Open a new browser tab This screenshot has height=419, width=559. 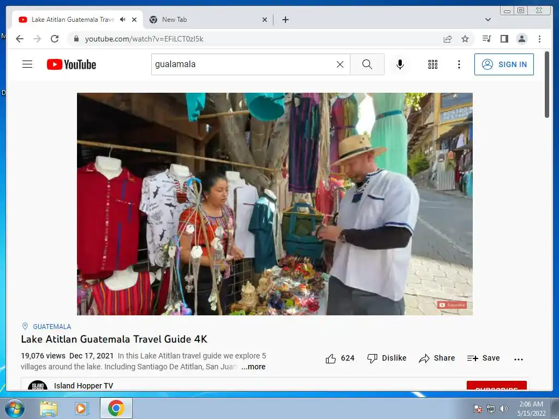[x=285, y=20]
